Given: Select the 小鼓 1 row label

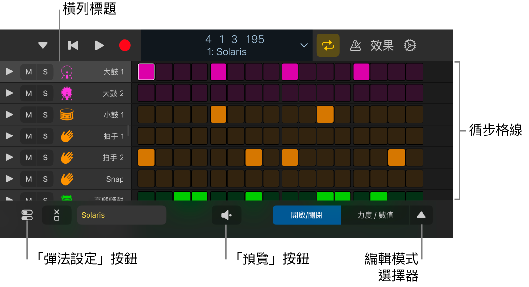Looking at the screenshot, I should (x=113, y=115).
